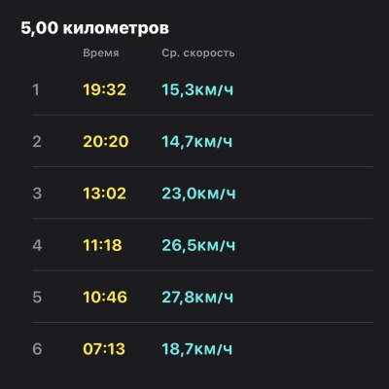Click the "Ср. скорость" column header
The image size is (389, 389).
[198, 53]
